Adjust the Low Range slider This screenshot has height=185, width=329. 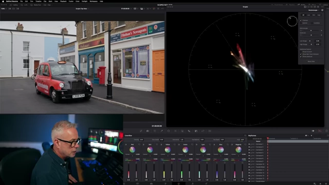[310, 41]
